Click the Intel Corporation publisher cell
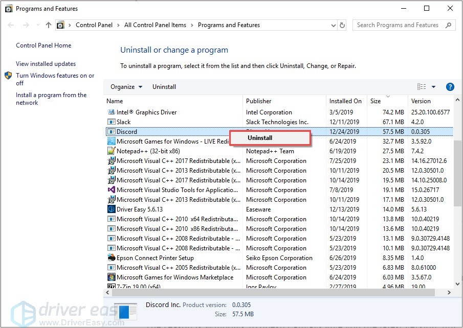 269,112
